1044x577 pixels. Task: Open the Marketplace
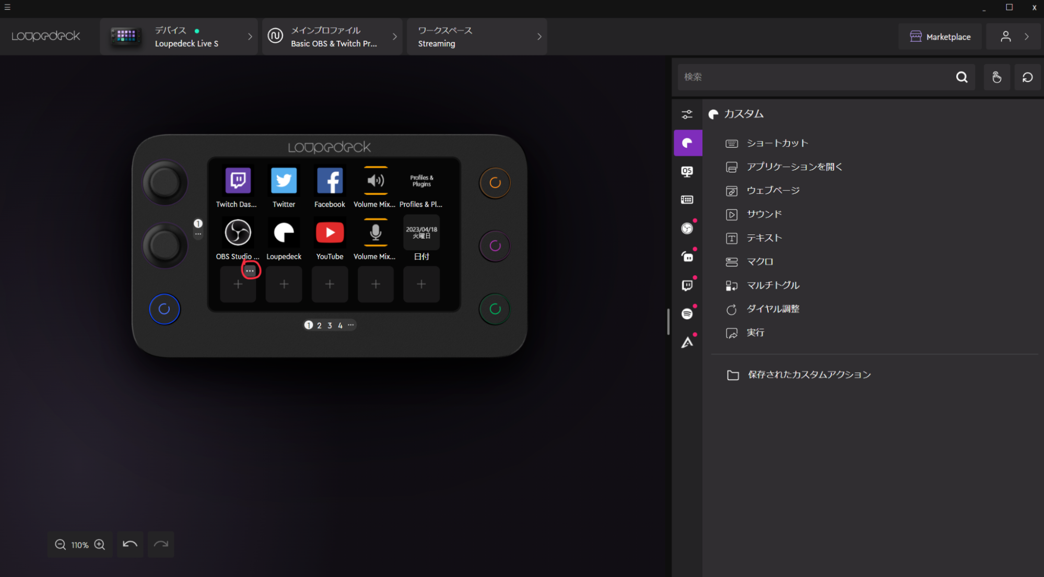click(940, 37)
